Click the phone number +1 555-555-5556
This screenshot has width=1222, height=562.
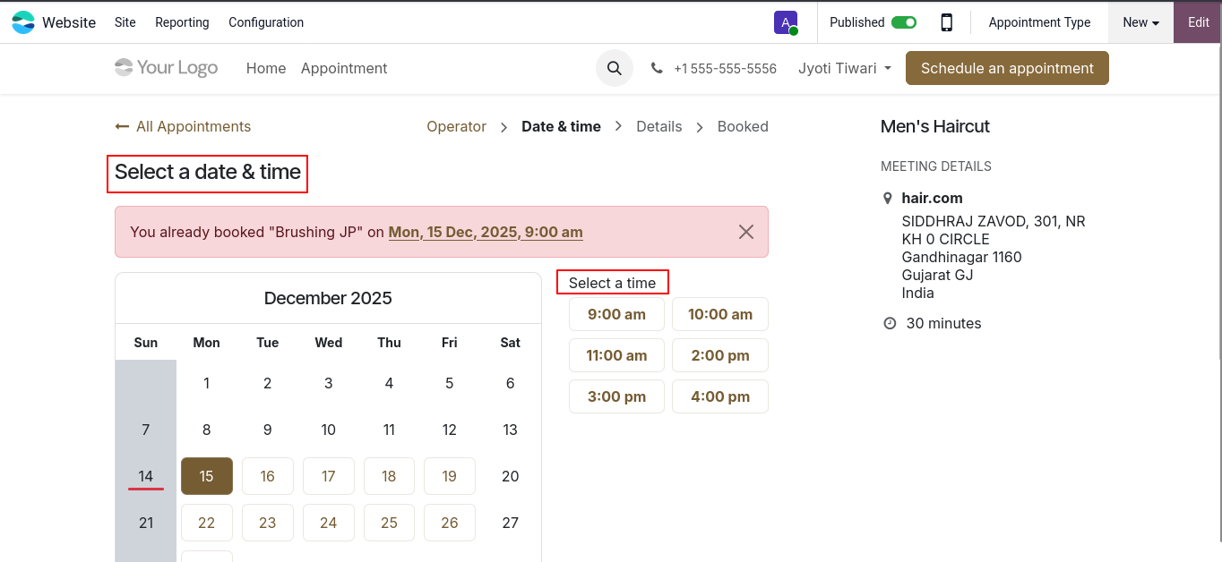724,69
